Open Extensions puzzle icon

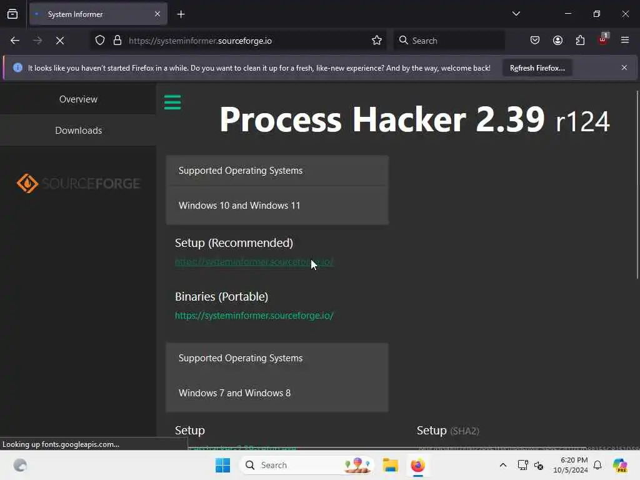point(580,41)
